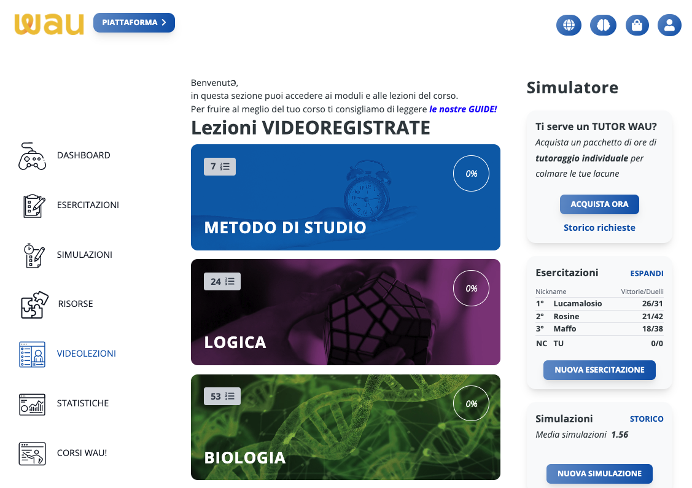
Task: Click the Videolezioni screen icon
Action: (x=32, y=354)
